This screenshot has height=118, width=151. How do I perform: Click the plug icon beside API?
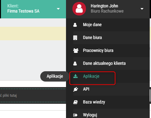pyautogui.click(x=76, y=89)
